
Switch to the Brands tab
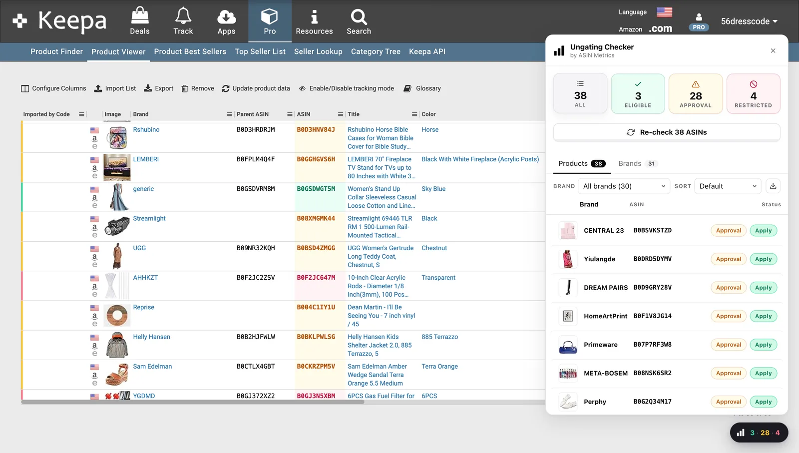[638, 164]
